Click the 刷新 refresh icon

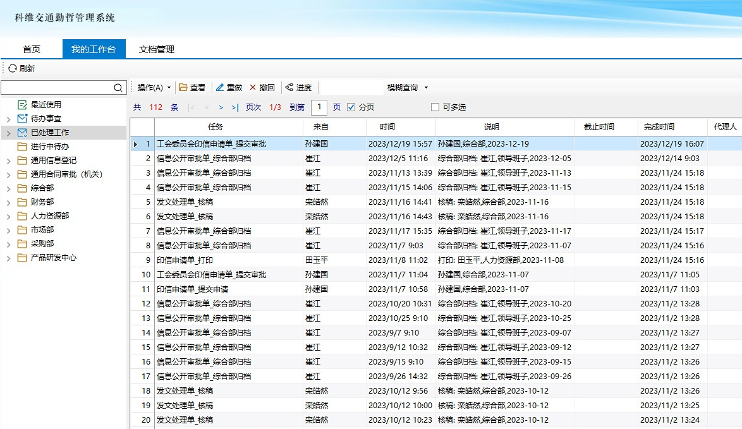click(12, 68)
